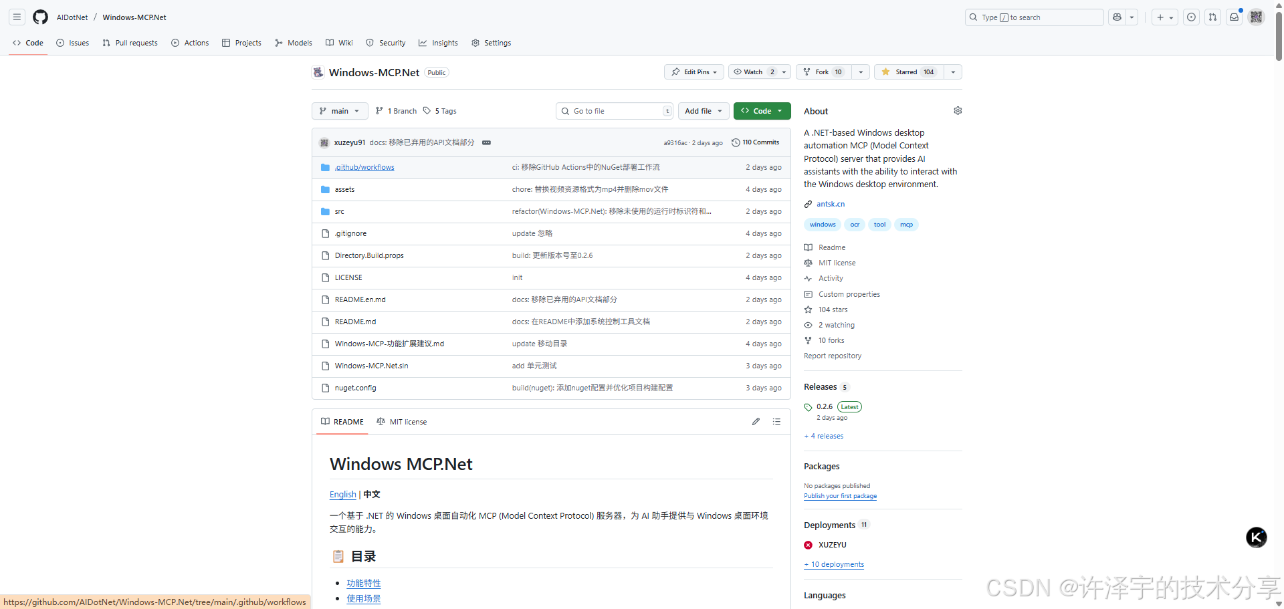Click the ocr topic tag
This screenshot has width=1284, height=609.
855,225
